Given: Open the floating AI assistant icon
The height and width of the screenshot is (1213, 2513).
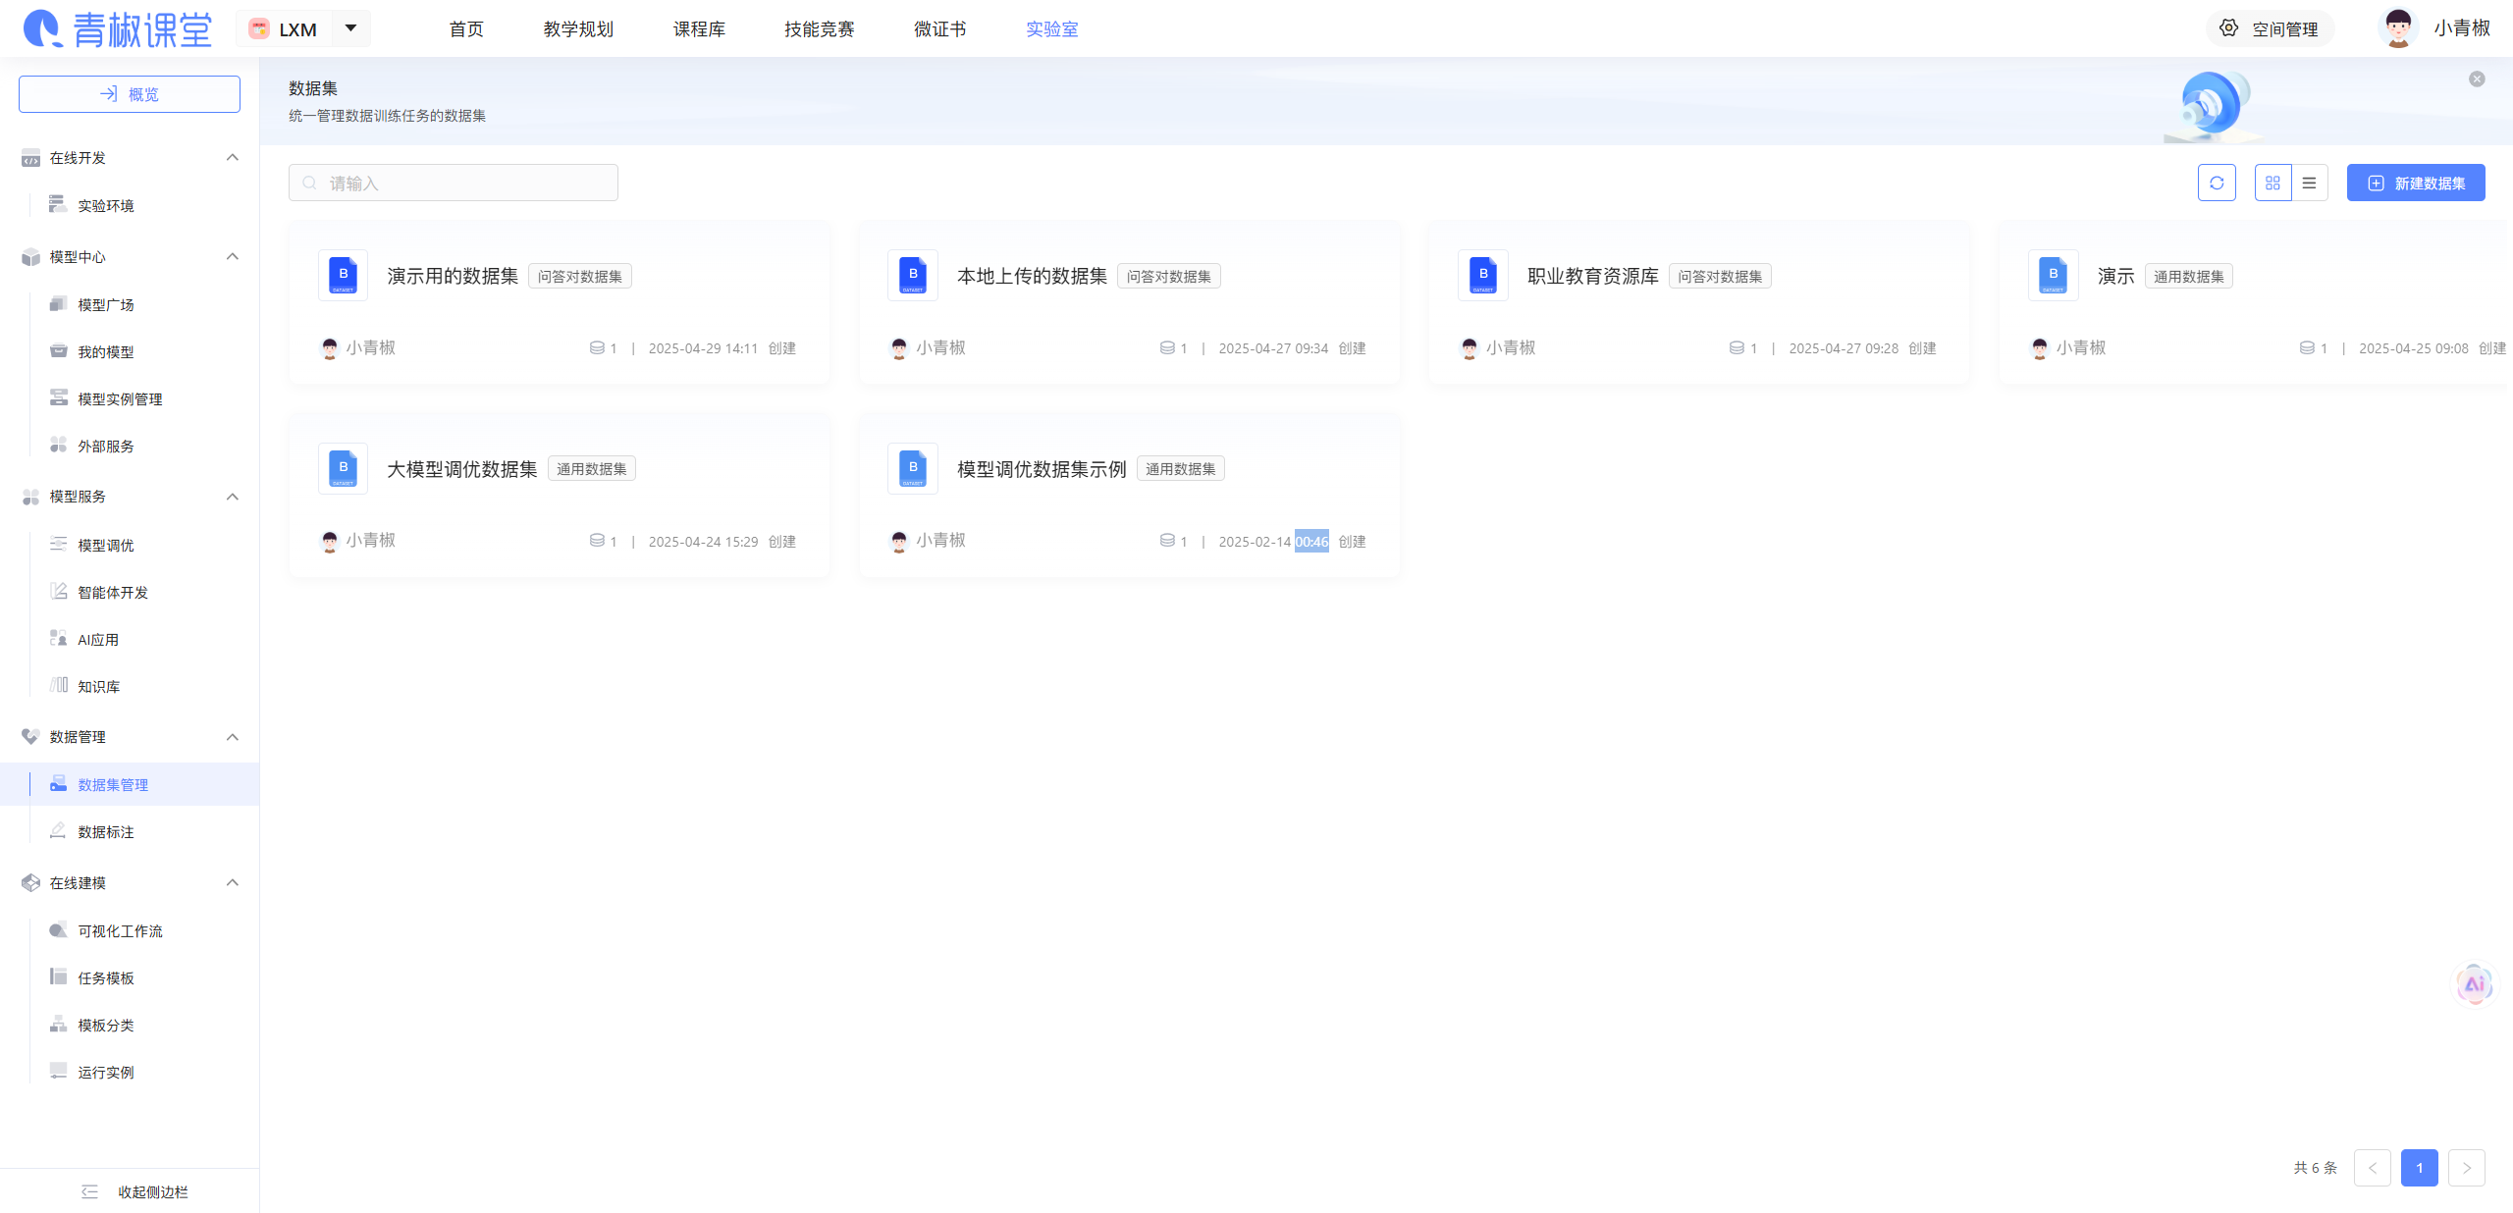Looking at the screenshot, I should [x=2474, y=983].
